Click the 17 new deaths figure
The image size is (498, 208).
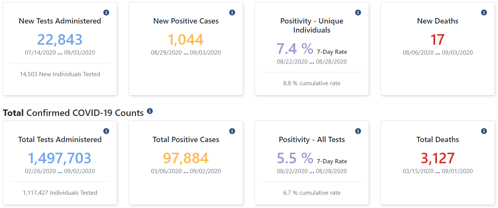438,39
